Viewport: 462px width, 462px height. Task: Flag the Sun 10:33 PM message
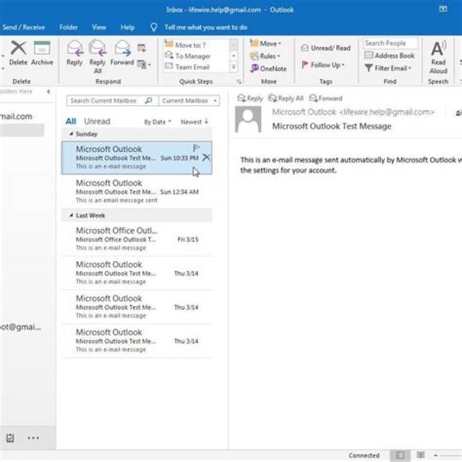(196, 148)
